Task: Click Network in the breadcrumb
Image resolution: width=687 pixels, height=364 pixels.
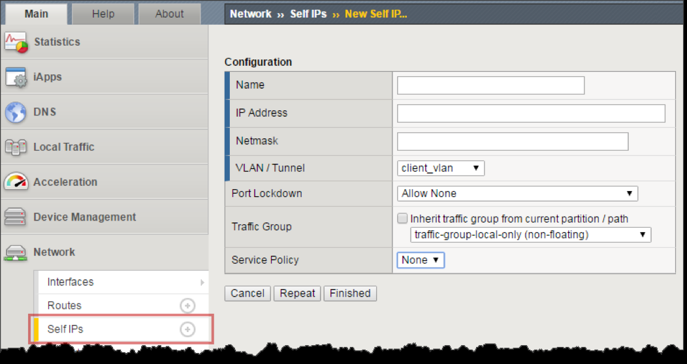Action: 251,14
